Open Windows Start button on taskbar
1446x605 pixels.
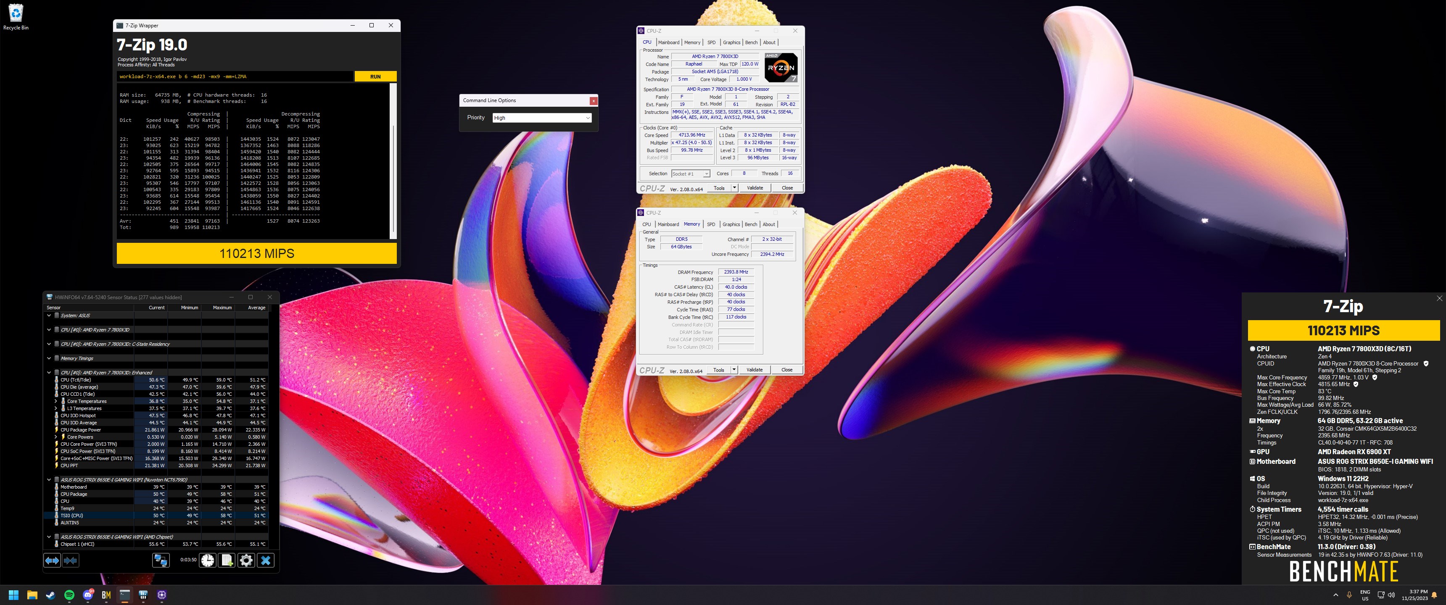pyautogui.click(x=13, y=595)
